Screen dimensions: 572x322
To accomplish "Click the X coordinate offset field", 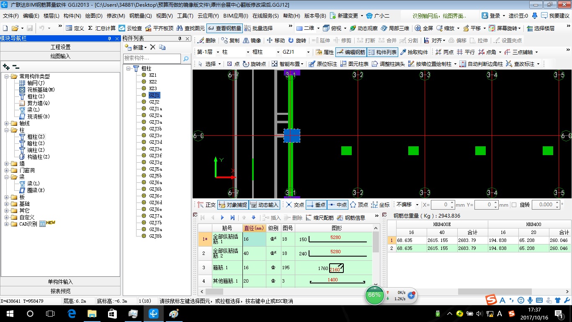I will click(443, 205).
